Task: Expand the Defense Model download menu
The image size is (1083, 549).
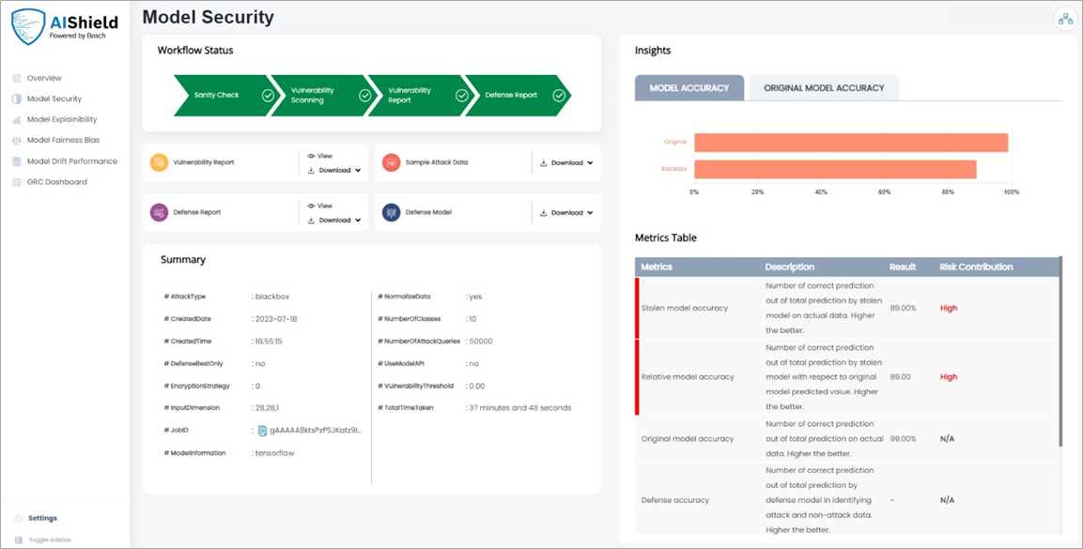Action: click(591, 213)
